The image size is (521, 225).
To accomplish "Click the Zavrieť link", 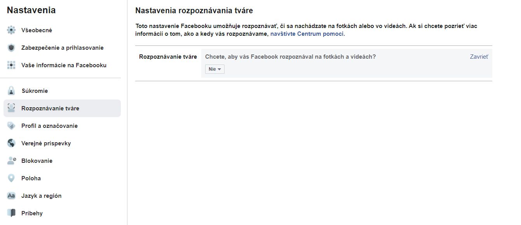I will (x=479, y=57).
